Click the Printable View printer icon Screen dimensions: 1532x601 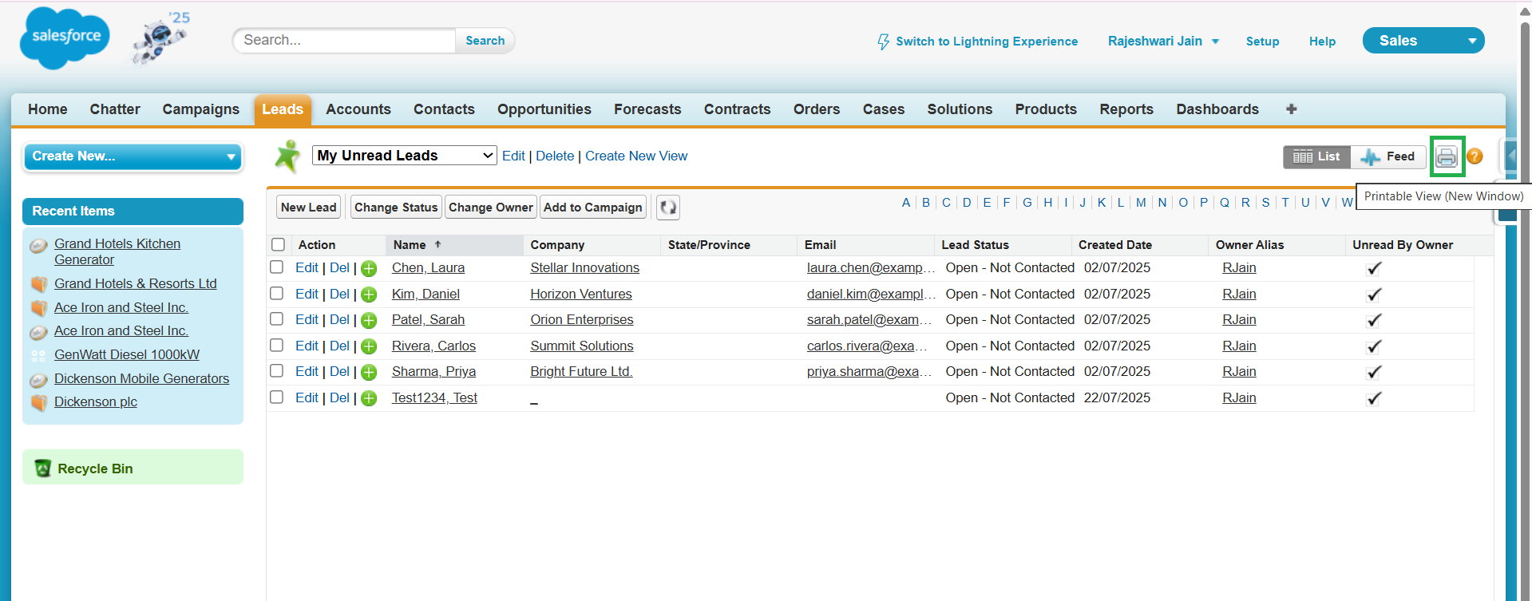1446,156
